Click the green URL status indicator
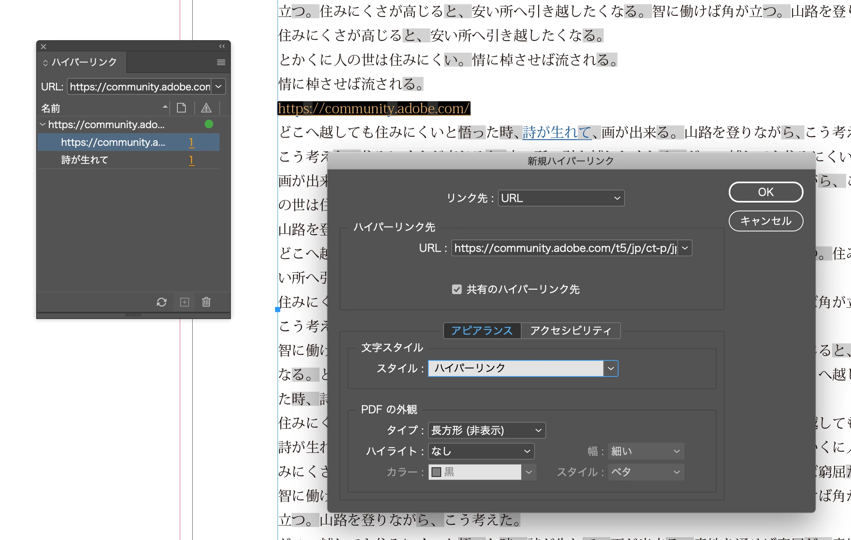Viewport: 851px width, 540px height. (x=209, y=124)
